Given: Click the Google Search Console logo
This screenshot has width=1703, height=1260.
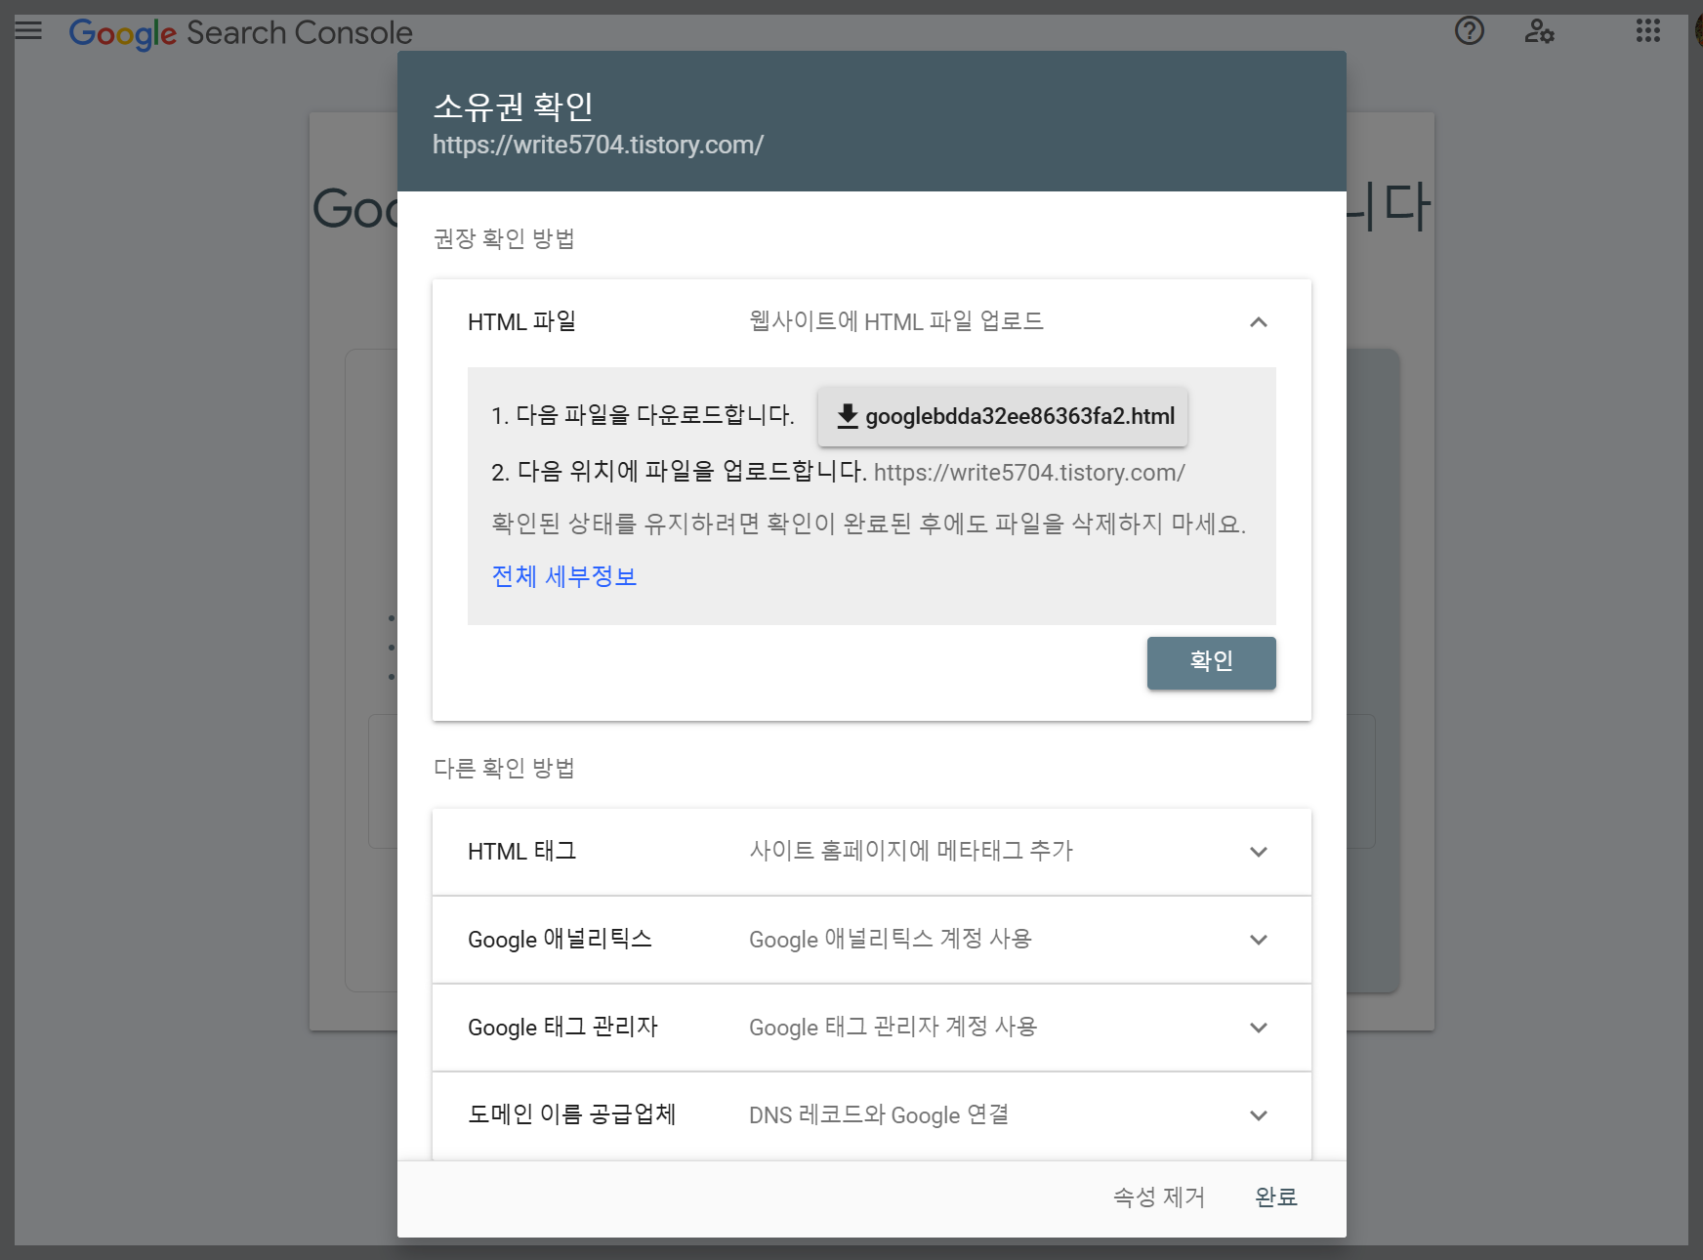Looking at the screenshot, I should [240, 33].
